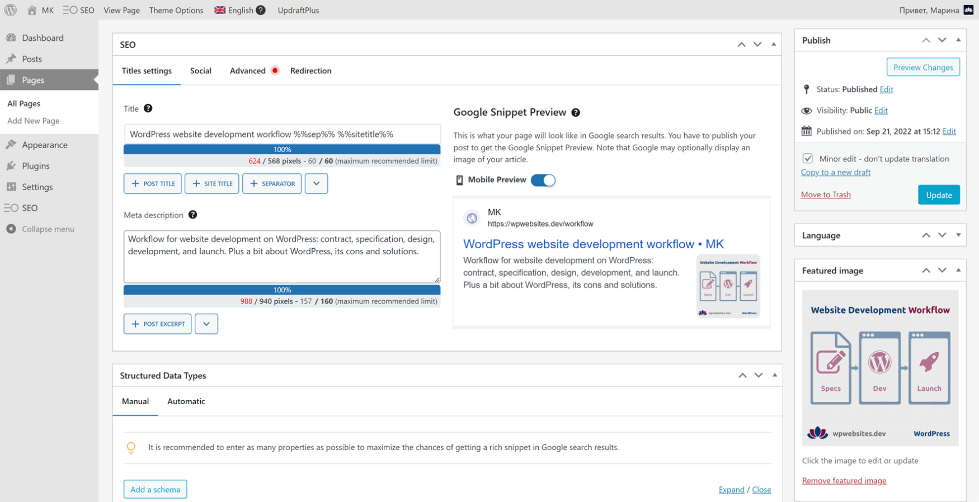The height and width of the screenshot is (502, 979).
Task: Click the Posts pin icon
Action: point(11,59)
